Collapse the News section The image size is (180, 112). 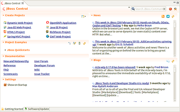pyautogui.click(x=92, y=15)
